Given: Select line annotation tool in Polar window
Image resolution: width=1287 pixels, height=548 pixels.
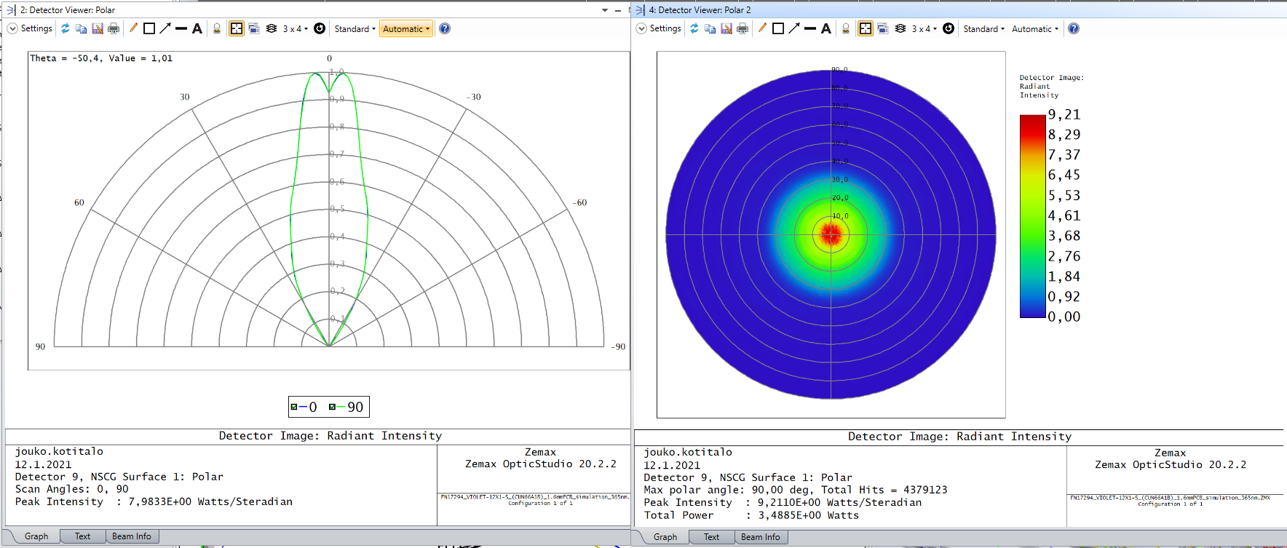Looking at the screenshot, I should (x=181, y=28).
